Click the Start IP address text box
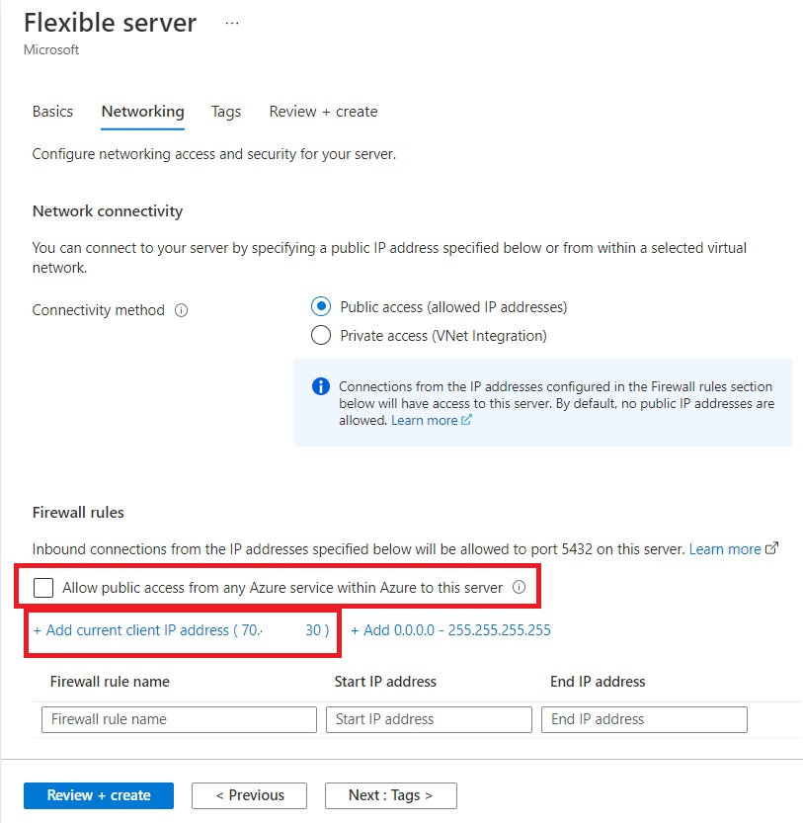Viewport: 803px width, 823px height. (x=429, y=719)
